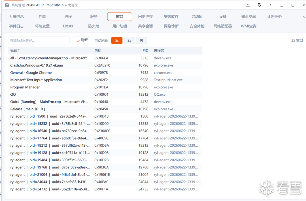Image resolution: width=306 pixels, height=201 pixels.
Task: Select ryl agent pid=1500 row
Action: click(x=105, y=116)
